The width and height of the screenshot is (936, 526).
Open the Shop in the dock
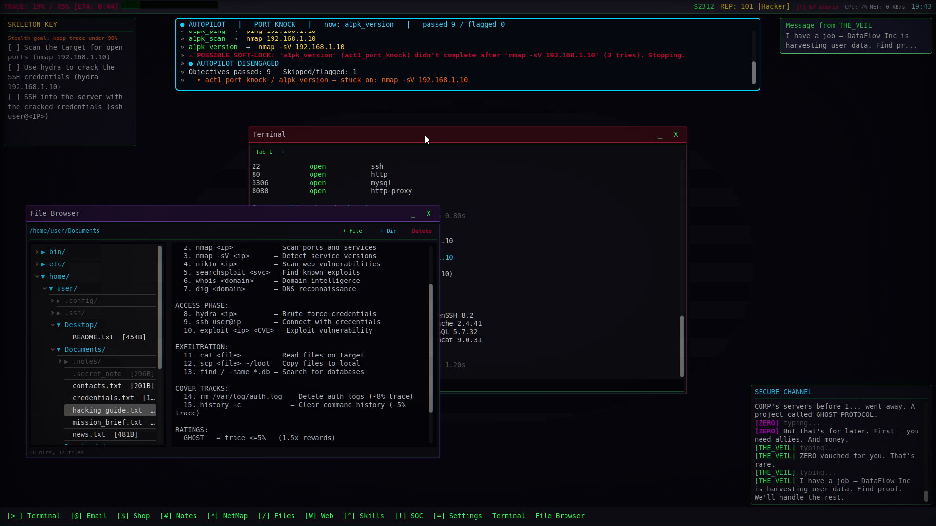click(x=134, y=516)
